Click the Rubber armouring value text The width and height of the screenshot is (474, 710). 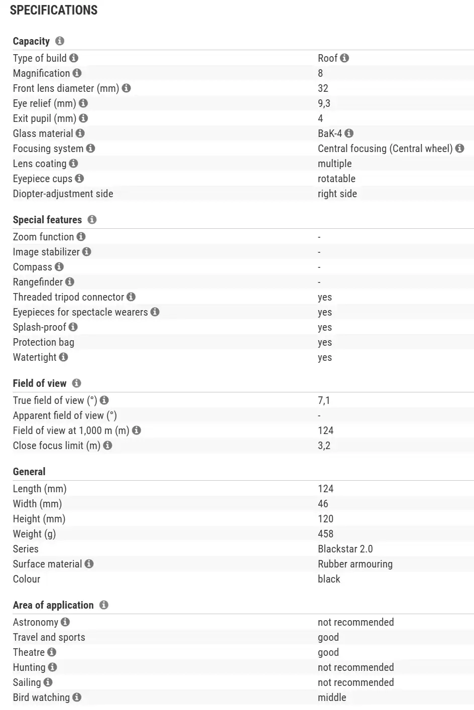(355, 564)
